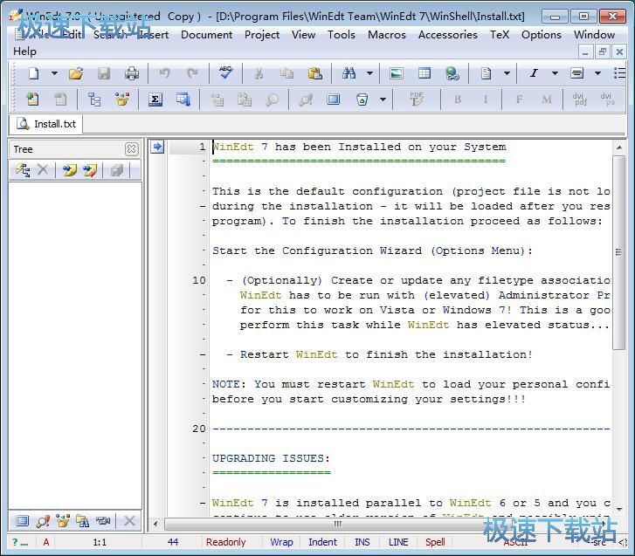Open the TeX menu
Image resolution: width=635 pixels, height=556 pixels.
coord(500,35)
